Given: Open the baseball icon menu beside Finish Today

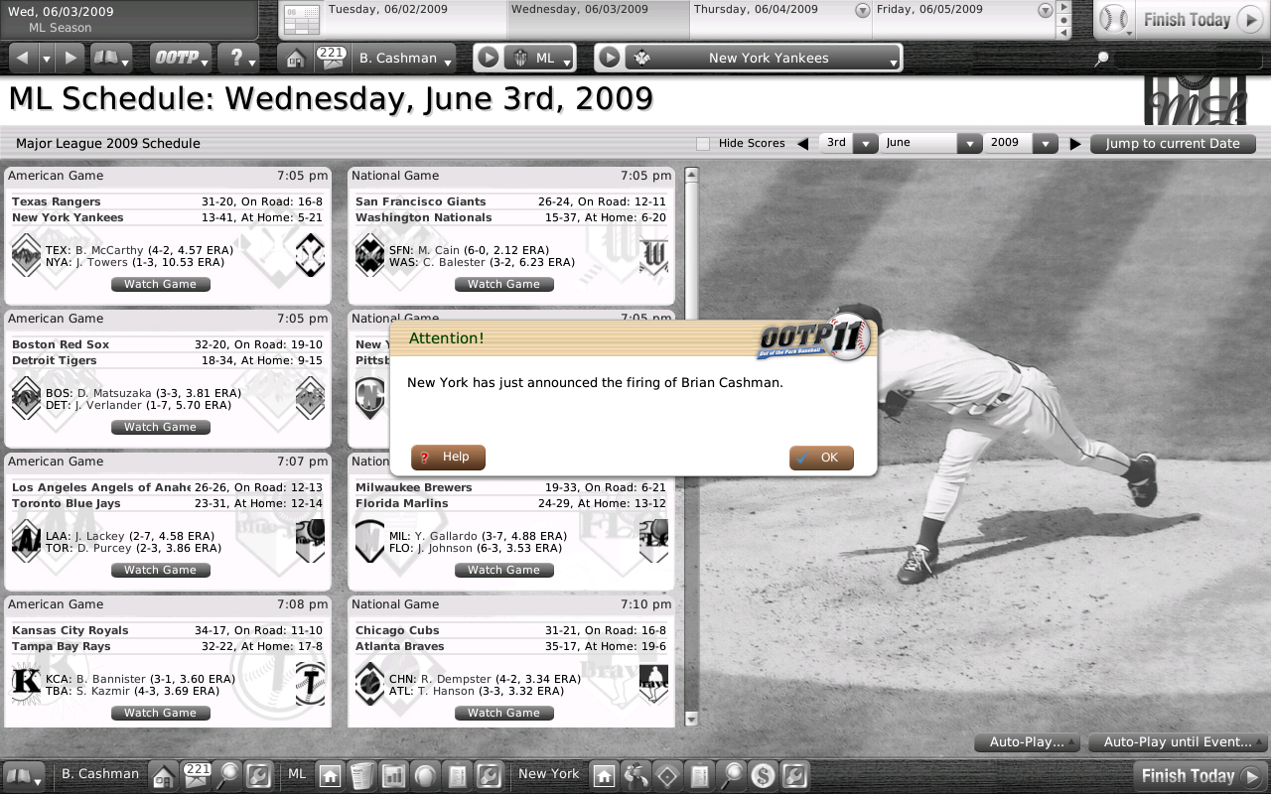Looking at the screenshot, I should click(x=1116, y=20).
